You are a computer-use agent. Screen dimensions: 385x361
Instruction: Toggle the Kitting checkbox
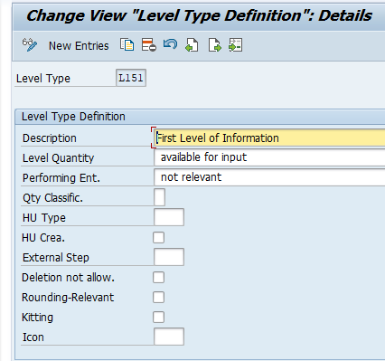point(158,318)
